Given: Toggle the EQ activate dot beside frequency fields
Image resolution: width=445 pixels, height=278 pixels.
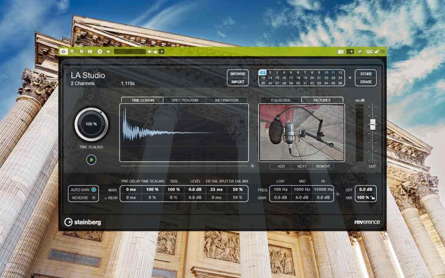Looking at the screenshot, I should point(337,194).
